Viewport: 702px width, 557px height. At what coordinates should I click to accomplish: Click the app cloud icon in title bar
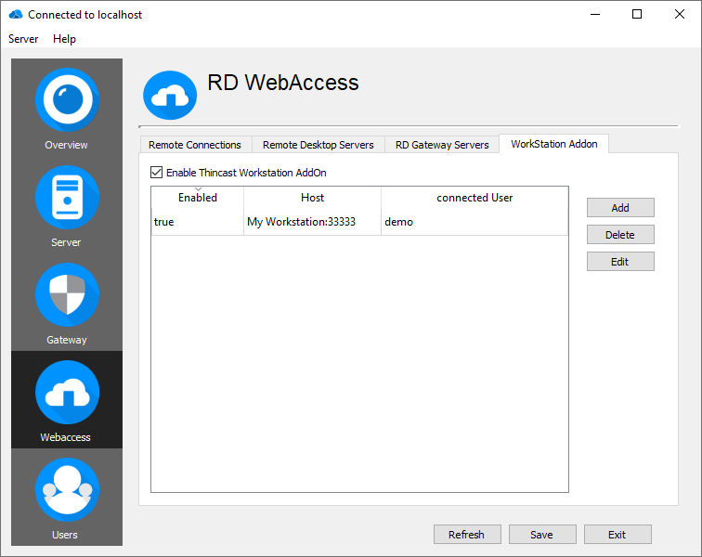[16, 14]
